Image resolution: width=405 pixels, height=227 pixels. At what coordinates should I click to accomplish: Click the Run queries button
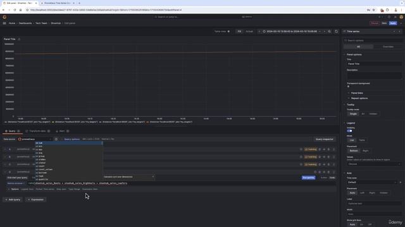point(308,178)
